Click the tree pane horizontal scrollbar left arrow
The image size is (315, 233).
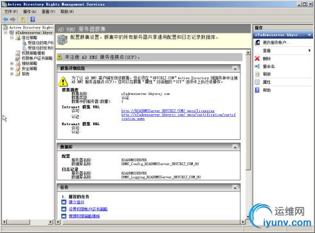4,221
